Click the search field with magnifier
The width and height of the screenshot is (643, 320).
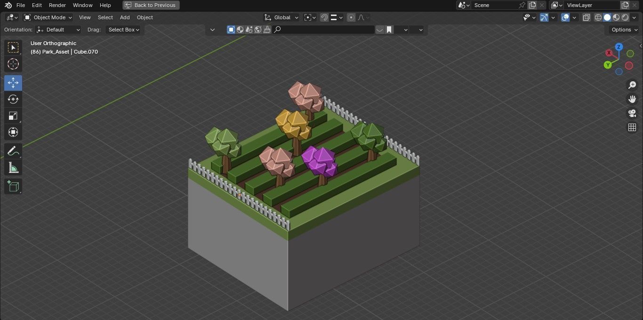(323, 30)
